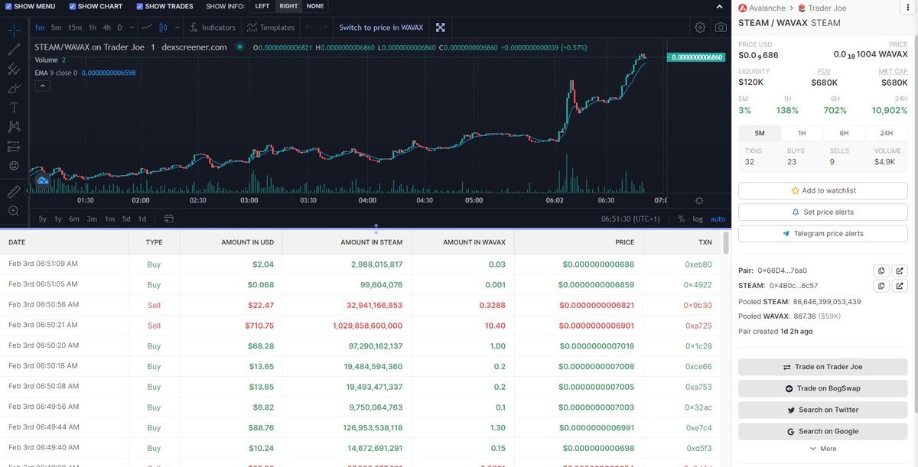The height and width of the screenshot is (467, 918).
Task: Take a chart snapshot with camera icon
Action: pyautogui.click(x=721, y=28)
